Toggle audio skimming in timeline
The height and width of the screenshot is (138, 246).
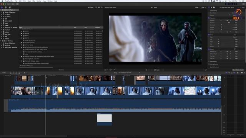(229, 73)
